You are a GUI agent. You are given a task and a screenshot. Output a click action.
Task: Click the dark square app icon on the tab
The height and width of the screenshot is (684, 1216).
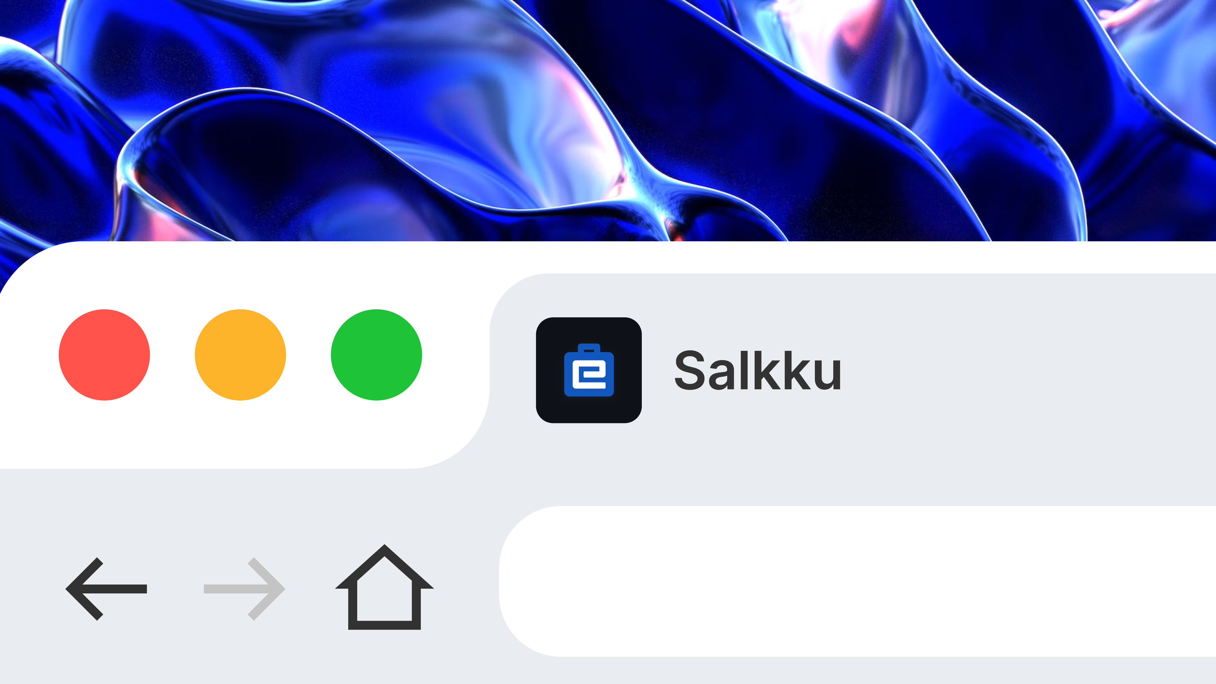point(589,370)
